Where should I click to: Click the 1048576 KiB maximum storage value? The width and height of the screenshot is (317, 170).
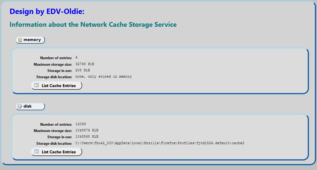pos(87,130)
